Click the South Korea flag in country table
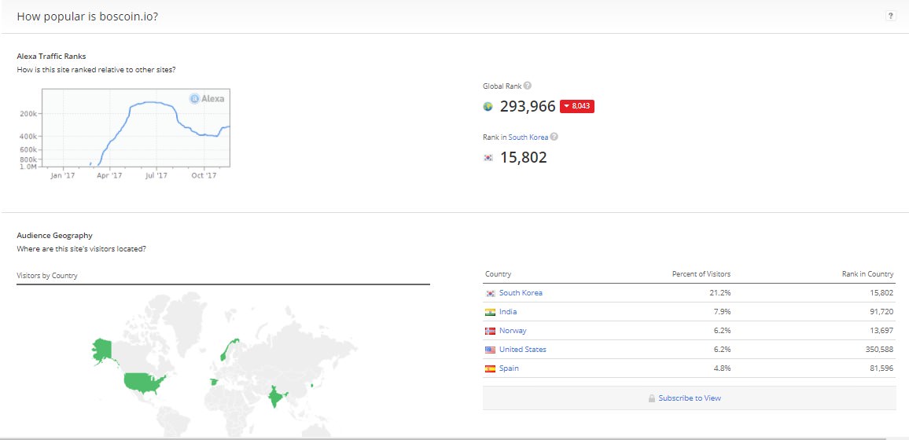Image resolution: width=909 pixels, height=440 pixels. (x=491, y=294)
